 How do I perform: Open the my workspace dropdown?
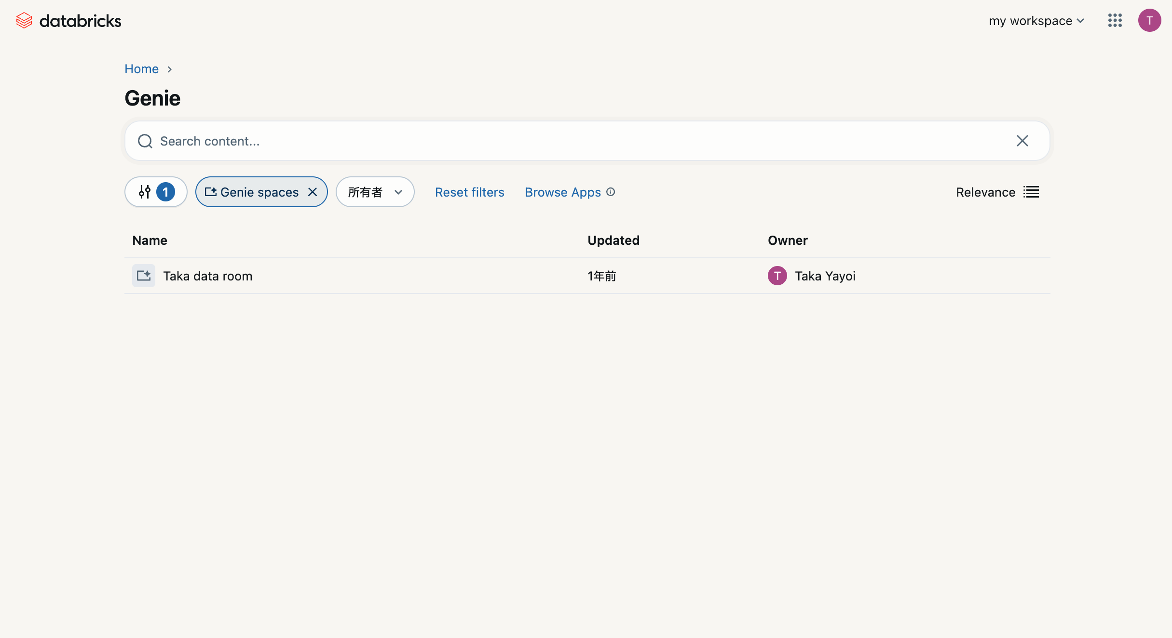(1036, 21)
